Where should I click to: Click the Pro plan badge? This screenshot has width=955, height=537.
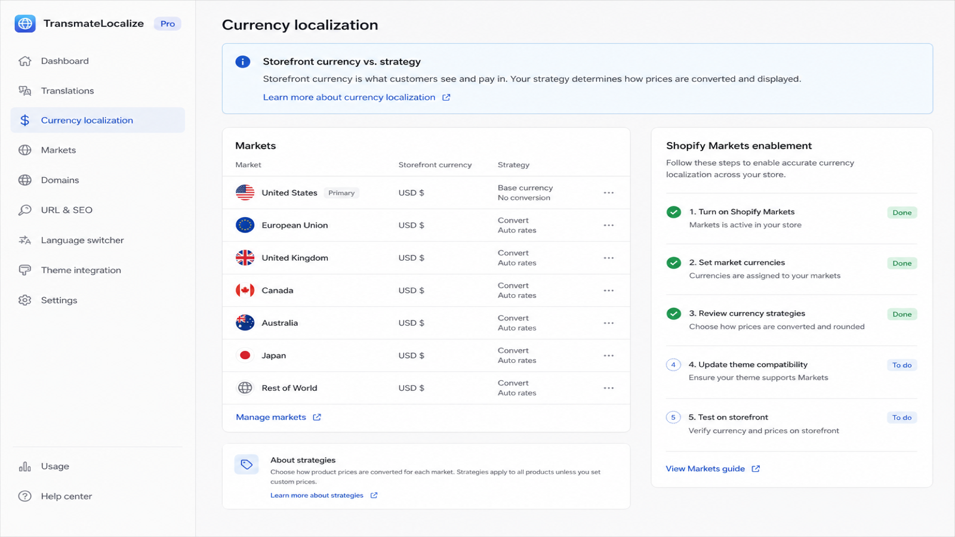168,24
